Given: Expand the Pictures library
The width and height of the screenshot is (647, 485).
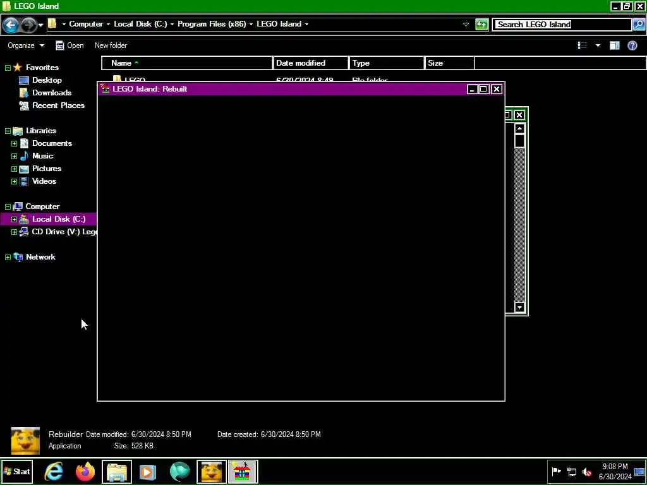Looking at the screenshot, I should point(14,169).
